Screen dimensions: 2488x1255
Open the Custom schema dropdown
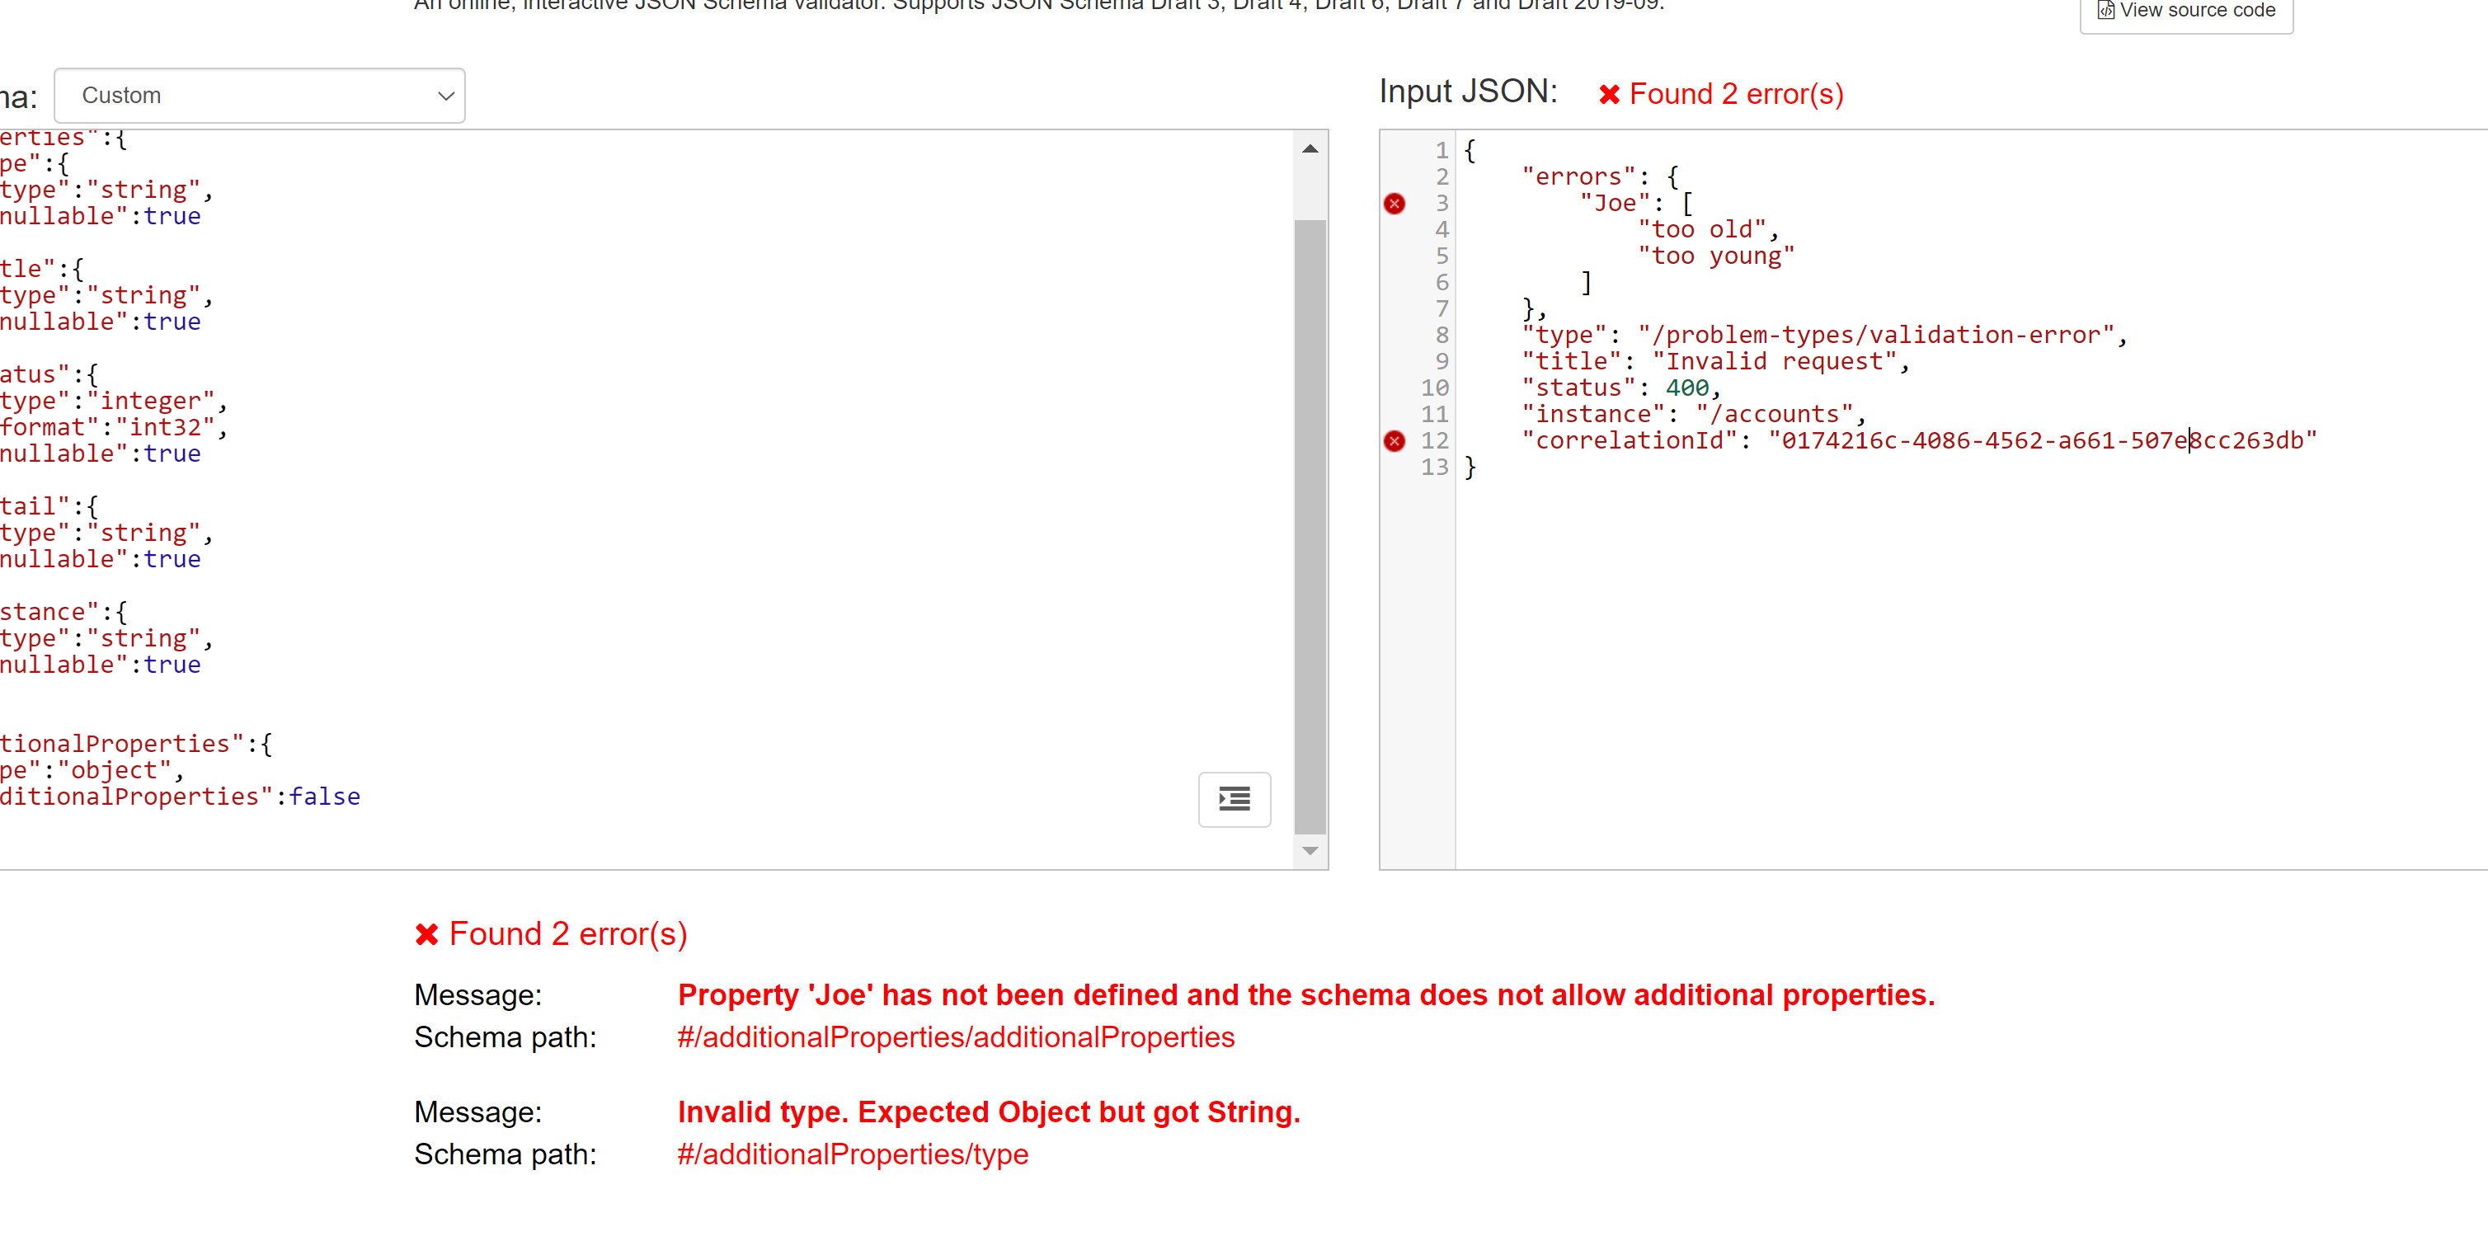[x=259, y=96]
